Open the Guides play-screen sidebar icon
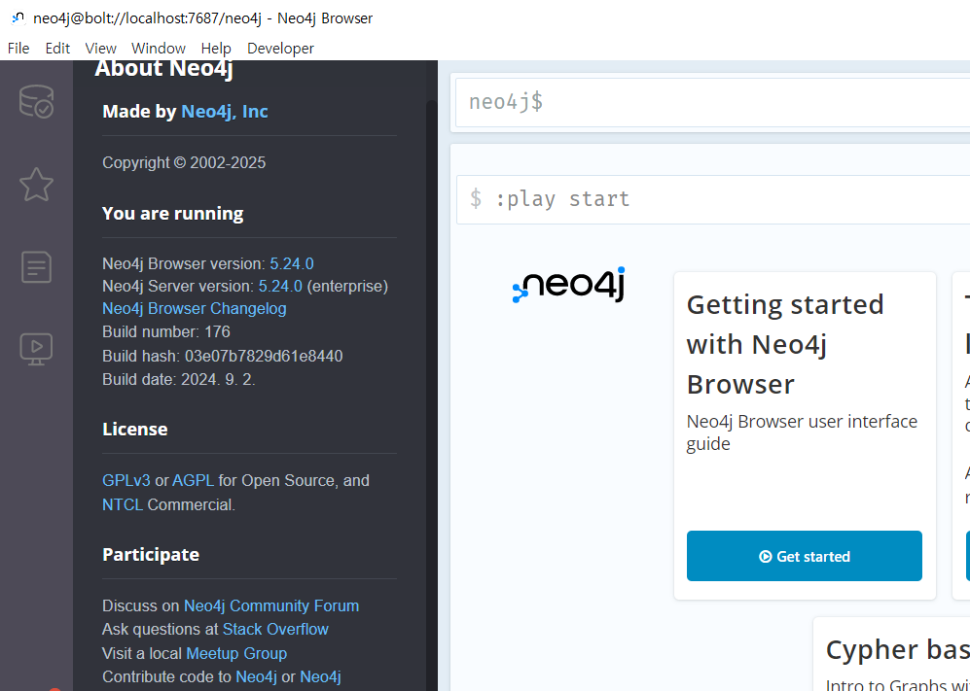Image resolution: width=970 pixels, height=691 pixels. point(36,349)
